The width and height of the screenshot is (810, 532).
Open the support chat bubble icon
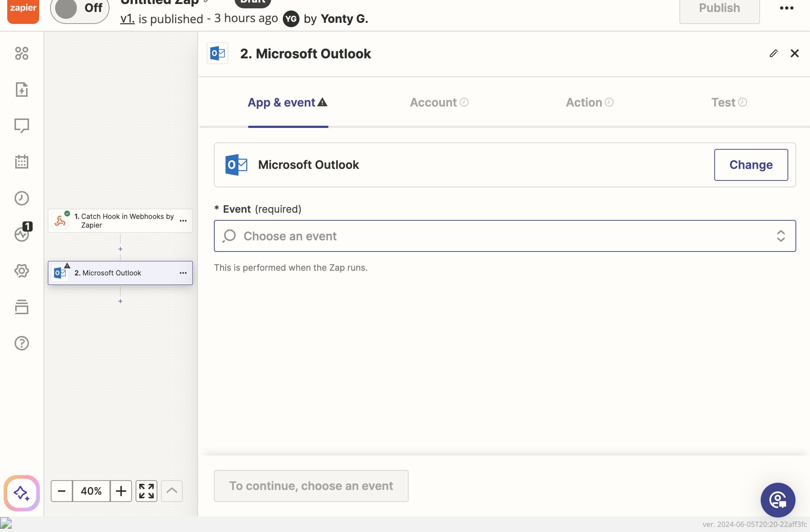click(778, 500)
